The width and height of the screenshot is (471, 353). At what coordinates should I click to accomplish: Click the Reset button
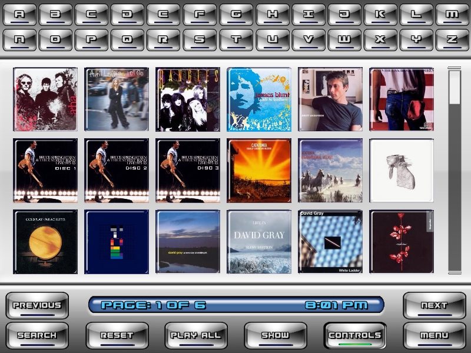click(x=117, y=335)
